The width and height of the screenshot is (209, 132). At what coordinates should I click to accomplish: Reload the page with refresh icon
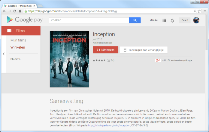pyautogui.click(x=15, y=11)
